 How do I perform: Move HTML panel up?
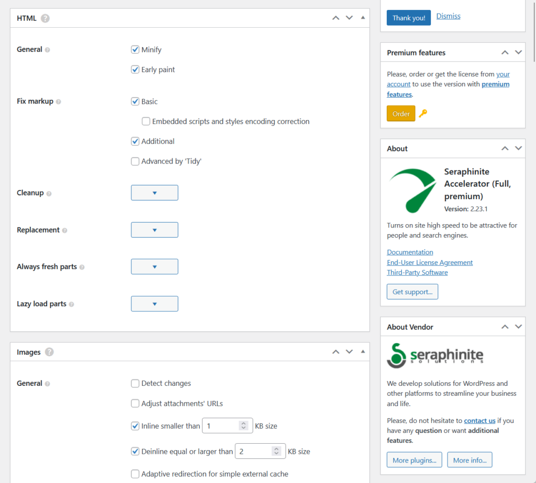tap(336, 18)
